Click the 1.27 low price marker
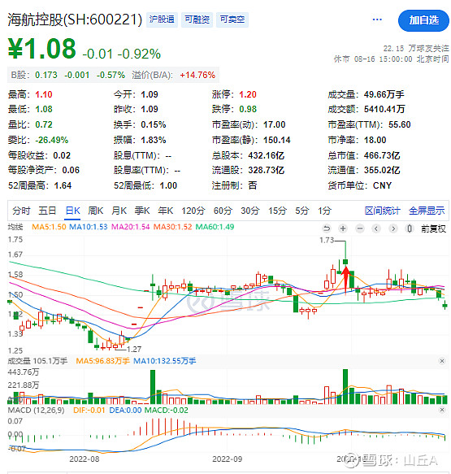This screenshot has width=451, height=474. pyautogui.click(x=134, y=350)
